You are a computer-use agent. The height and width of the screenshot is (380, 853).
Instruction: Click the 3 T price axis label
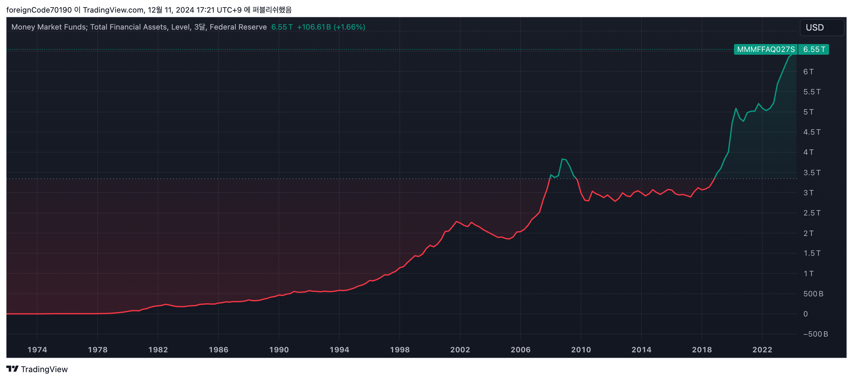(808, 193)
